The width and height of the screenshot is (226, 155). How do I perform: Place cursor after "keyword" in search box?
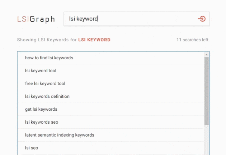(98, 19)
